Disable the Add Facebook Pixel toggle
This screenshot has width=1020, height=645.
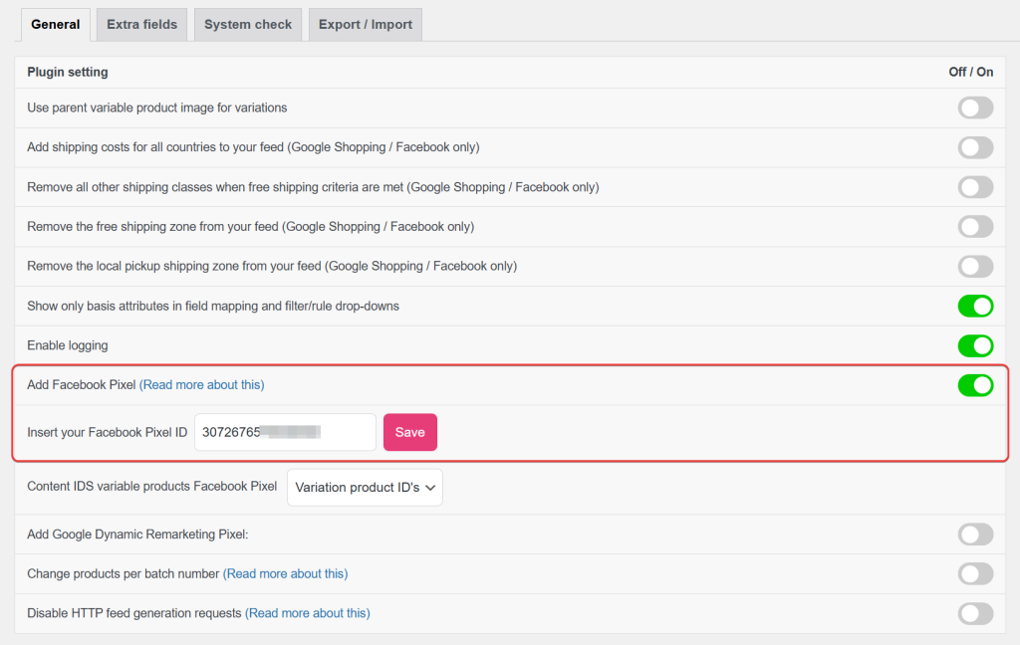click(x=975, y=385)
